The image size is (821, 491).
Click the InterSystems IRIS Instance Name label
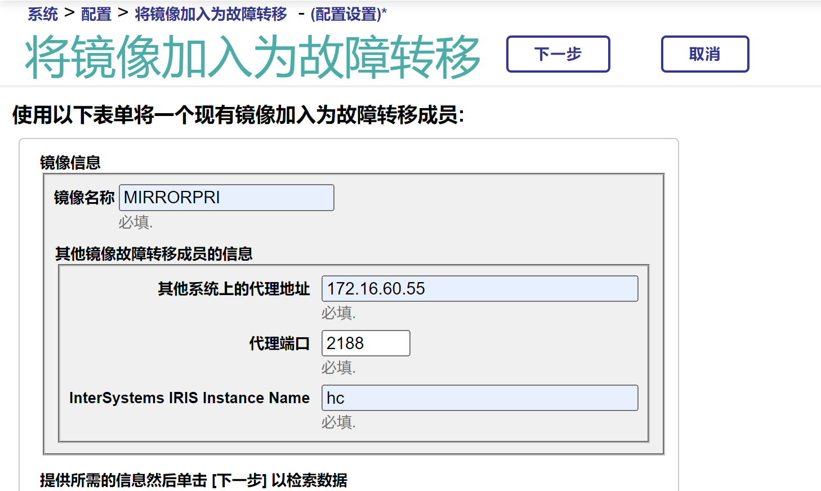(189, 398)
